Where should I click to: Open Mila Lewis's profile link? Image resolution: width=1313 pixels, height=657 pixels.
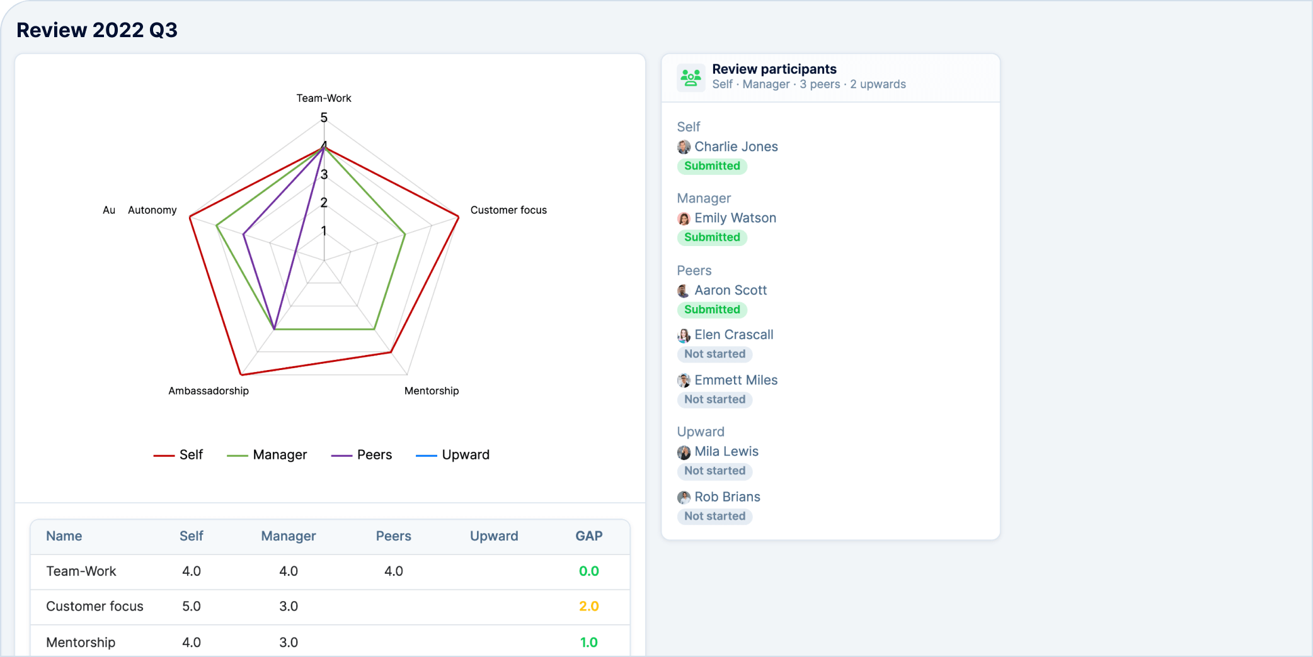[x=726, y=451]
